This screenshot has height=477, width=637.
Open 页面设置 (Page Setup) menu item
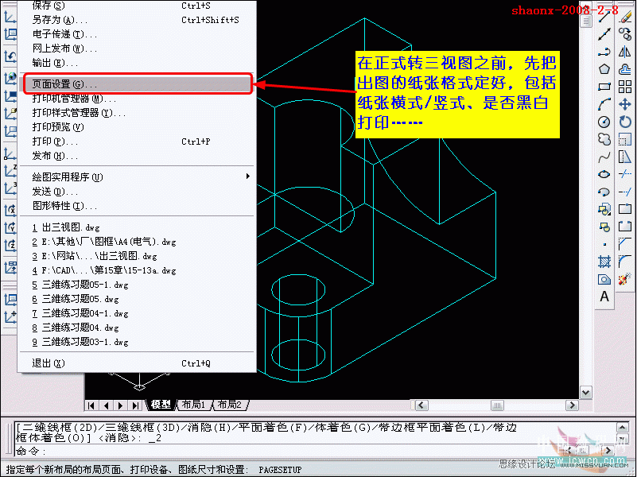click(x=65, y=83)
